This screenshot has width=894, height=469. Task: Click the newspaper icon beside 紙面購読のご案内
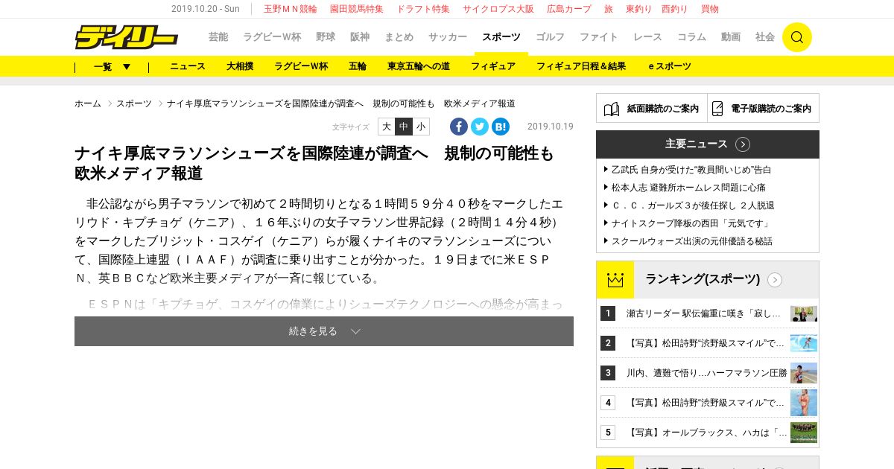(x=612, y=109)
